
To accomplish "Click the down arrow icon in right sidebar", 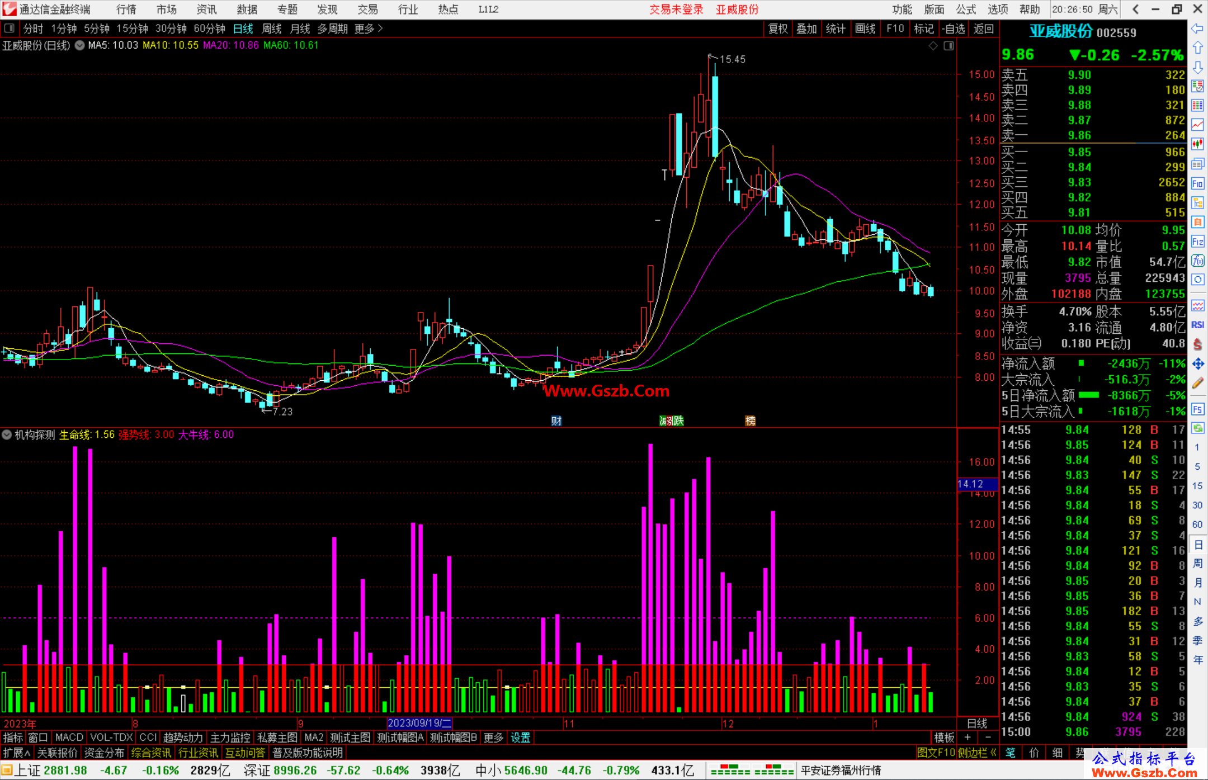I will coord(1197,67).
